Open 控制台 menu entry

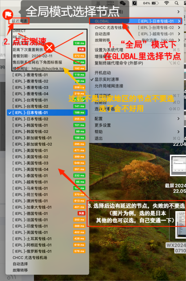click(136, 102)
